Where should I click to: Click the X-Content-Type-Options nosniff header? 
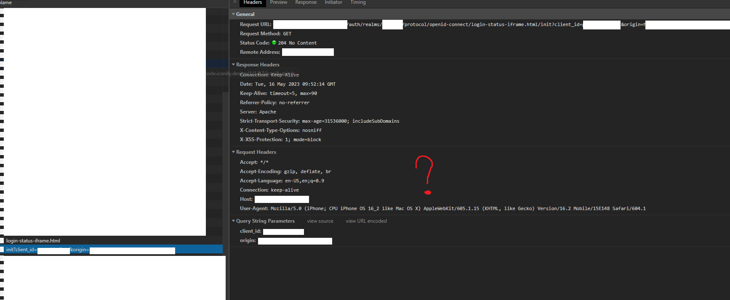281,130
